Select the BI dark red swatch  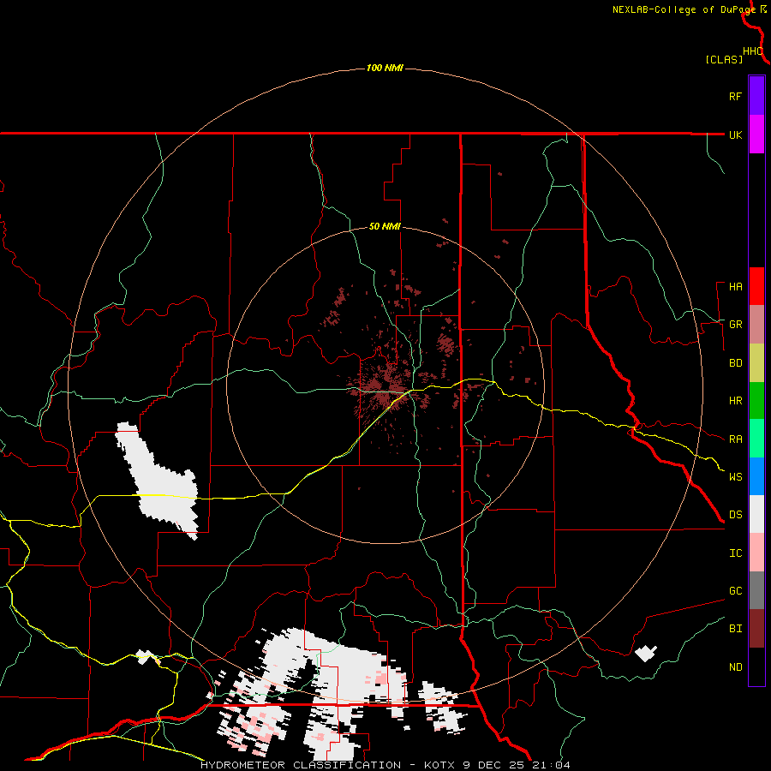(756, 629)
